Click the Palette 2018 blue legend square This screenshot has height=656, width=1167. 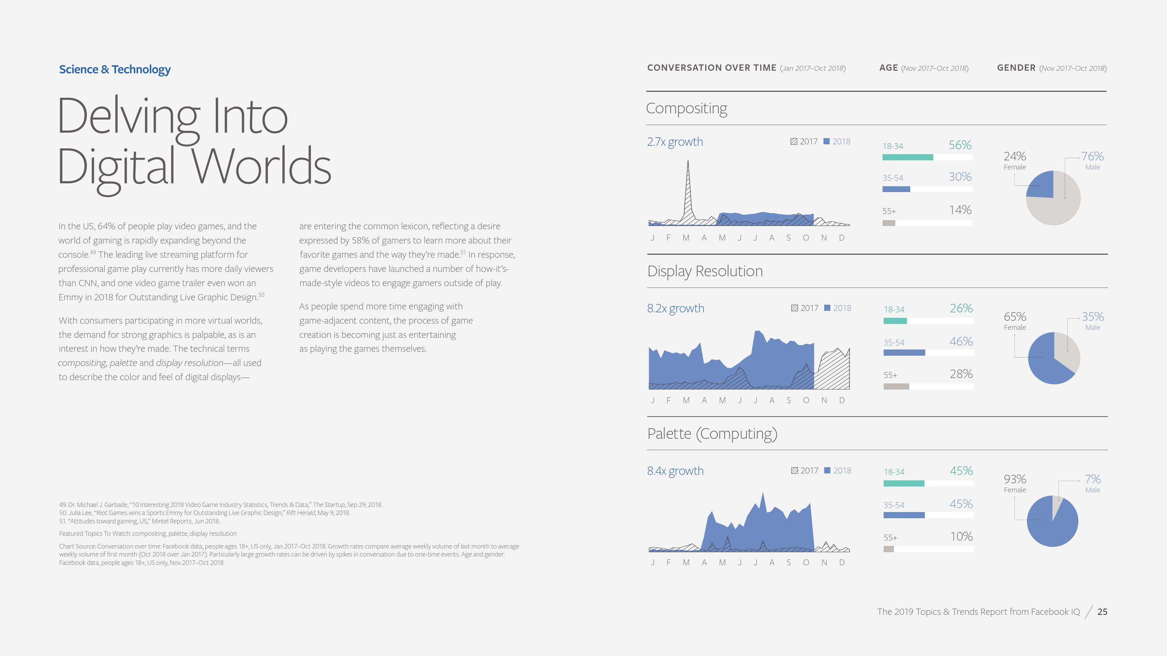point(827,470)
